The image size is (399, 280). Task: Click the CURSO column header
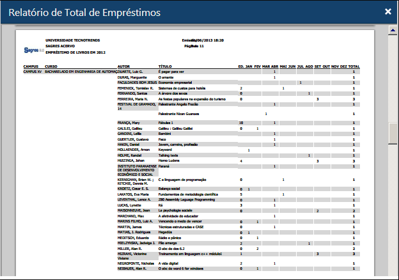pos(51,66)
